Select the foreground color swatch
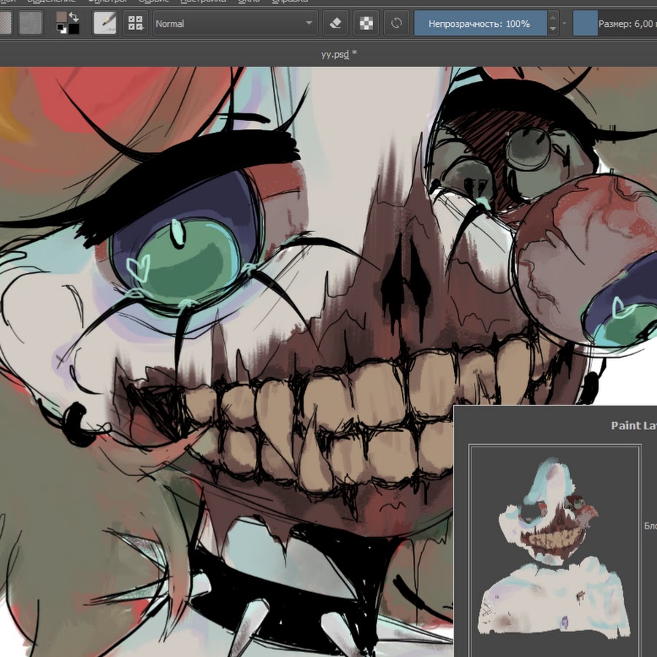Viewport: 657px width, 657px height. pos(61,18)
